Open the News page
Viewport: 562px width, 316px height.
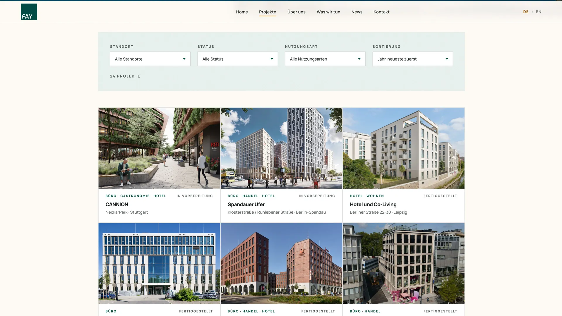357,12
